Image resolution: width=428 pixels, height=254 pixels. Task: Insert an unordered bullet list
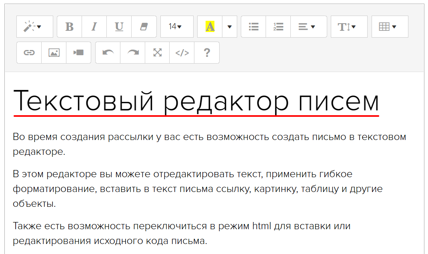tap(254, 27)
